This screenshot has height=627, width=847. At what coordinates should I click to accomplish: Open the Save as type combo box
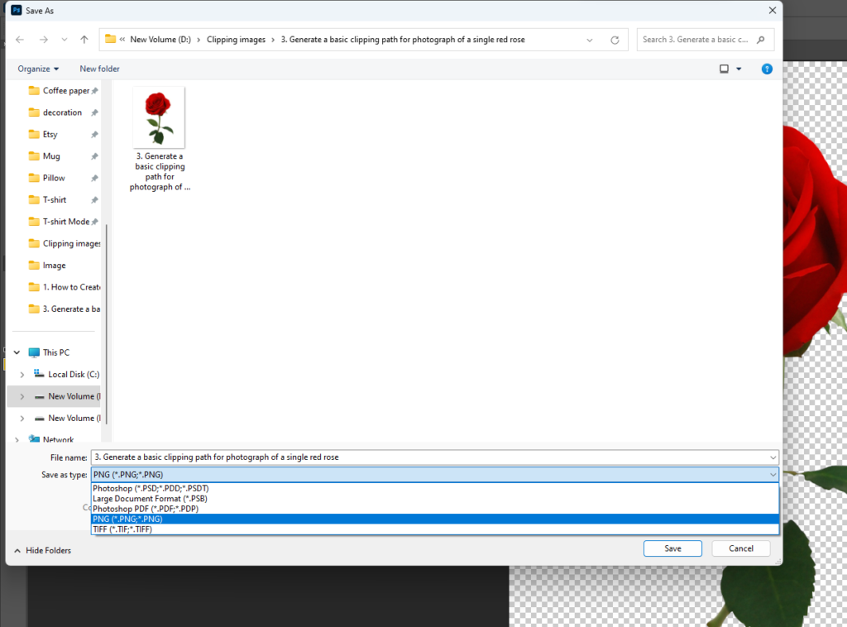coord(435,475)
